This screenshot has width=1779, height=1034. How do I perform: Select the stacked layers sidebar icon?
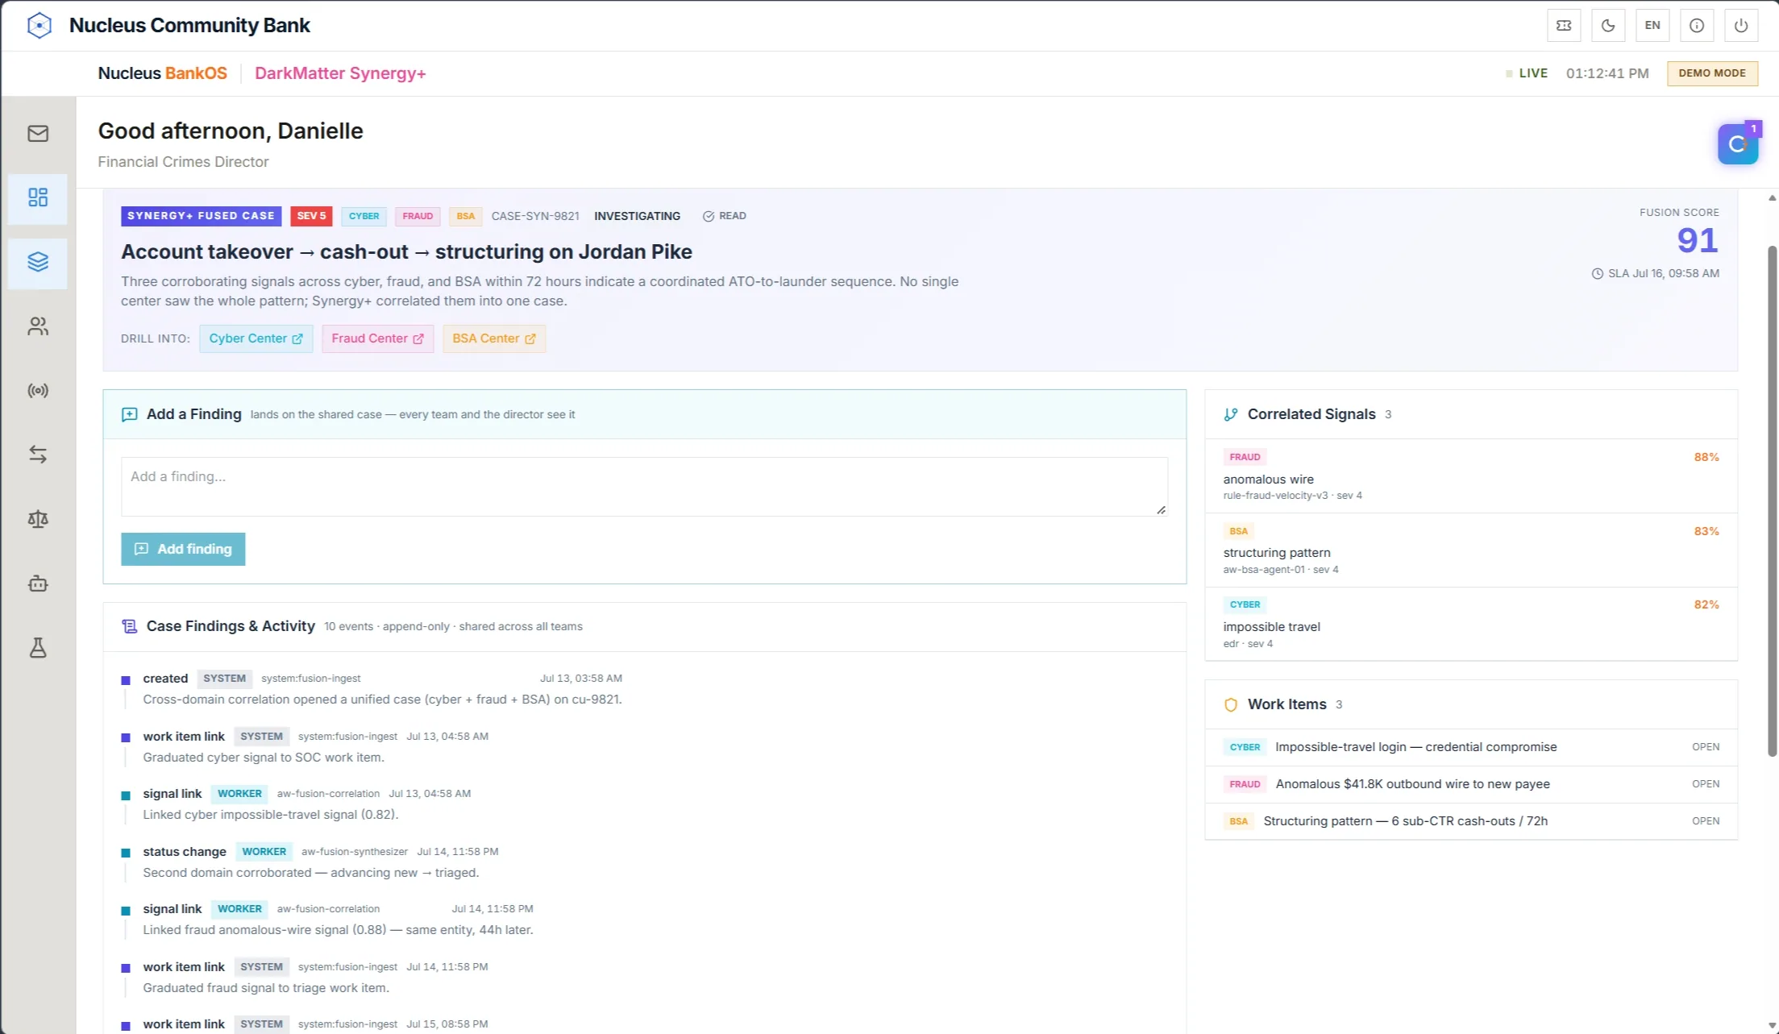click(38, 262)
